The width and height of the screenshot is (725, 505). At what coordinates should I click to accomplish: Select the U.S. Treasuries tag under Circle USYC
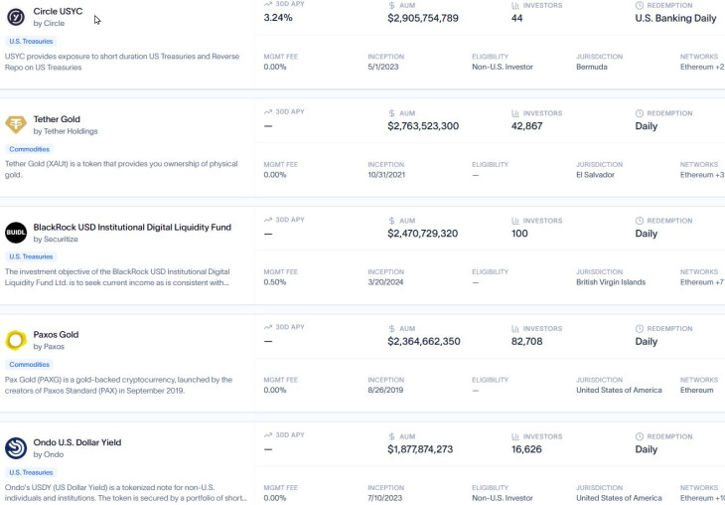point(31,41)
